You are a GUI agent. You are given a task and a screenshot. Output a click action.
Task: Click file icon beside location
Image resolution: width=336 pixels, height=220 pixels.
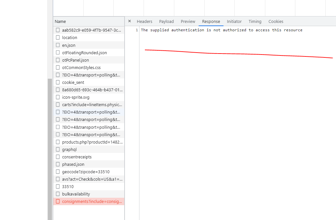pos(58,37)
